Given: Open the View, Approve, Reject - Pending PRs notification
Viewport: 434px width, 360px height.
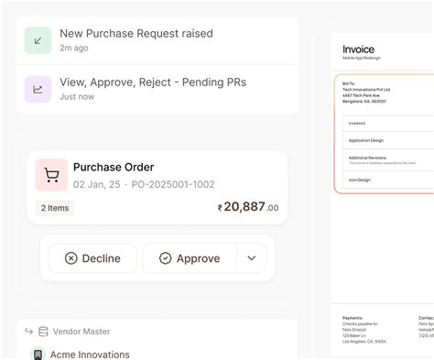Looking at the screenshot, I should click(157, 90).
